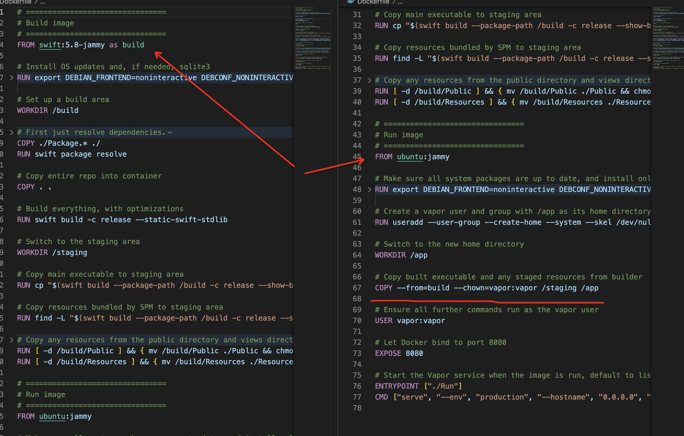This screenshot has width=684, height=436.
Task: Click folded-code ellipsis after 'resolve dependencies.'
Action: point(170,133)
